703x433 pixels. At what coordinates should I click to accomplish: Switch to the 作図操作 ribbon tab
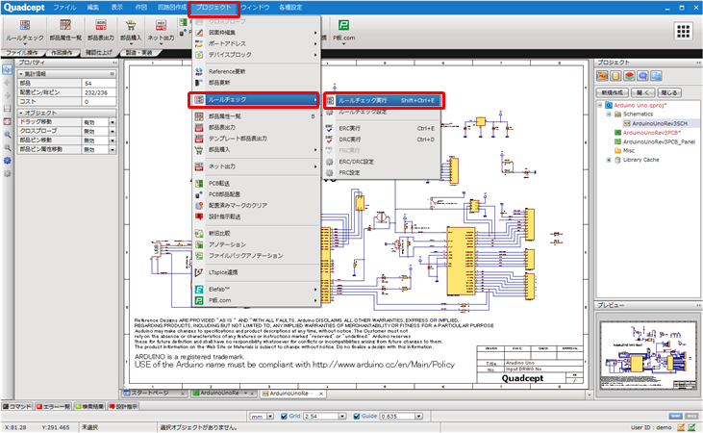(x=62, y=53)
